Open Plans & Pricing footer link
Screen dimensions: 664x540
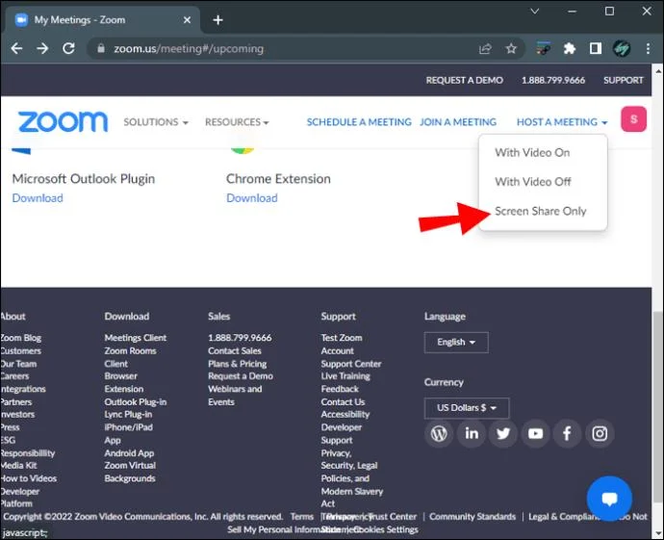pyautogui.click(x=237, y=364)
